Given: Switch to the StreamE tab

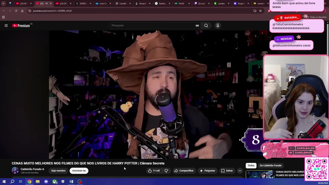Looking at the screenshot, I should [143, 4].
